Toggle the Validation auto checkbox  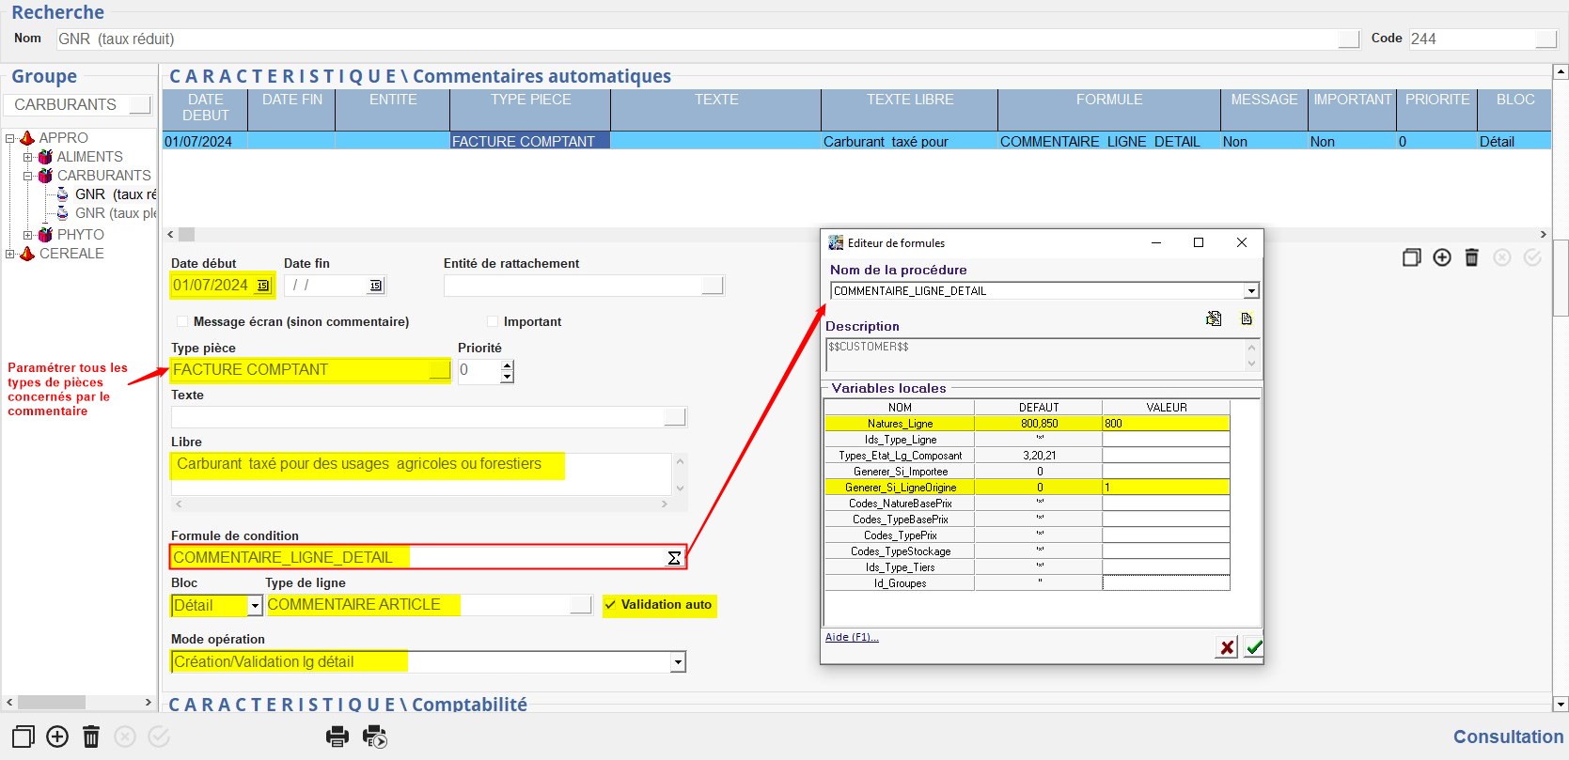(x=611, y=605)
